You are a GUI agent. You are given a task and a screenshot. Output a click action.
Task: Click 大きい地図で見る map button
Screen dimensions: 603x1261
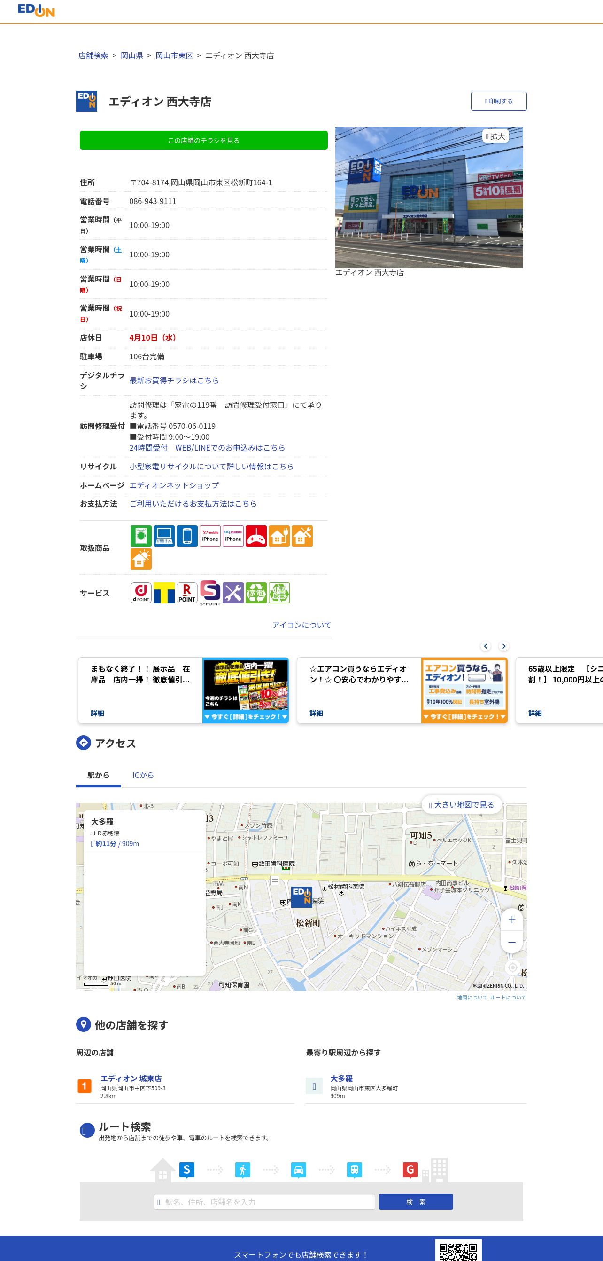(x=462, y=805)
